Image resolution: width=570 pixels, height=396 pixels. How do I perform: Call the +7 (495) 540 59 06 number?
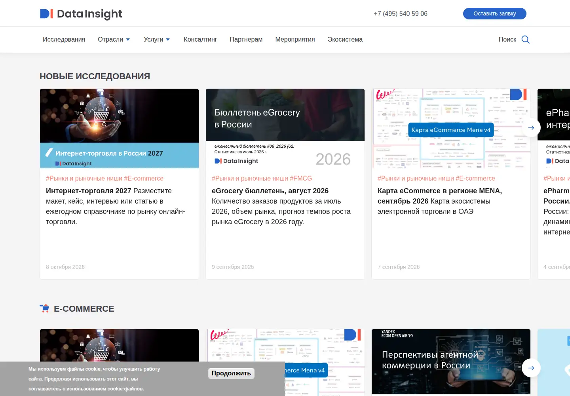click(x=401, y=13)
